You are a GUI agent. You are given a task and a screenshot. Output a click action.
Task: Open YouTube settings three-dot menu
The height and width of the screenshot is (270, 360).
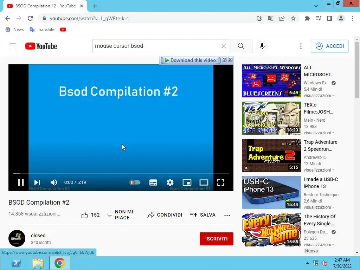coord(301,46)
